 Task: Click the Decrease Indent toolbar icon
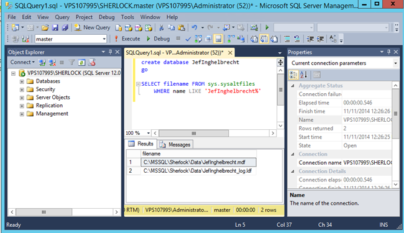[x=310, y=39]
